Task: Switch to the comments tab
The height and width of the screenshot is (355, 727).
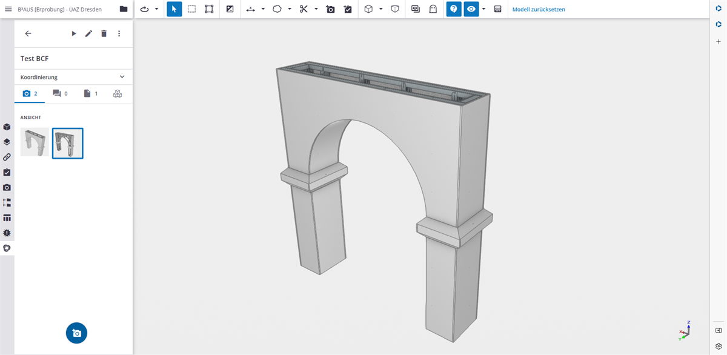Action: 60,93
